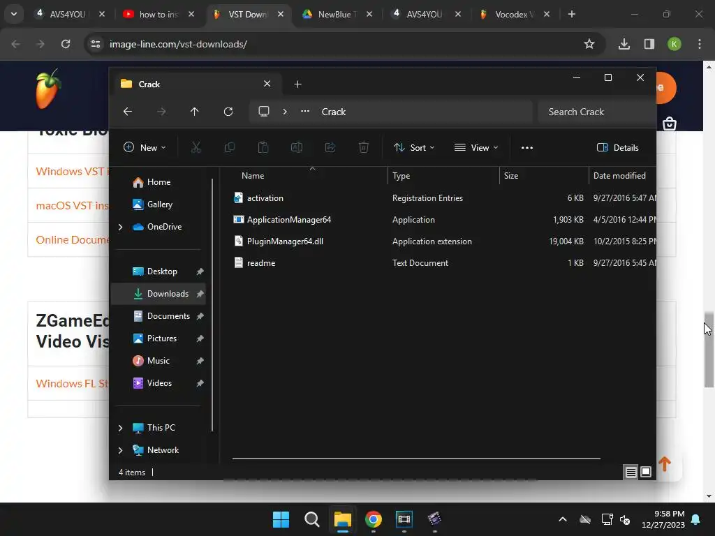This screenshot has width=715, height=536.
Task: Open Chrome side panel icon
Action: coord(649,44)
